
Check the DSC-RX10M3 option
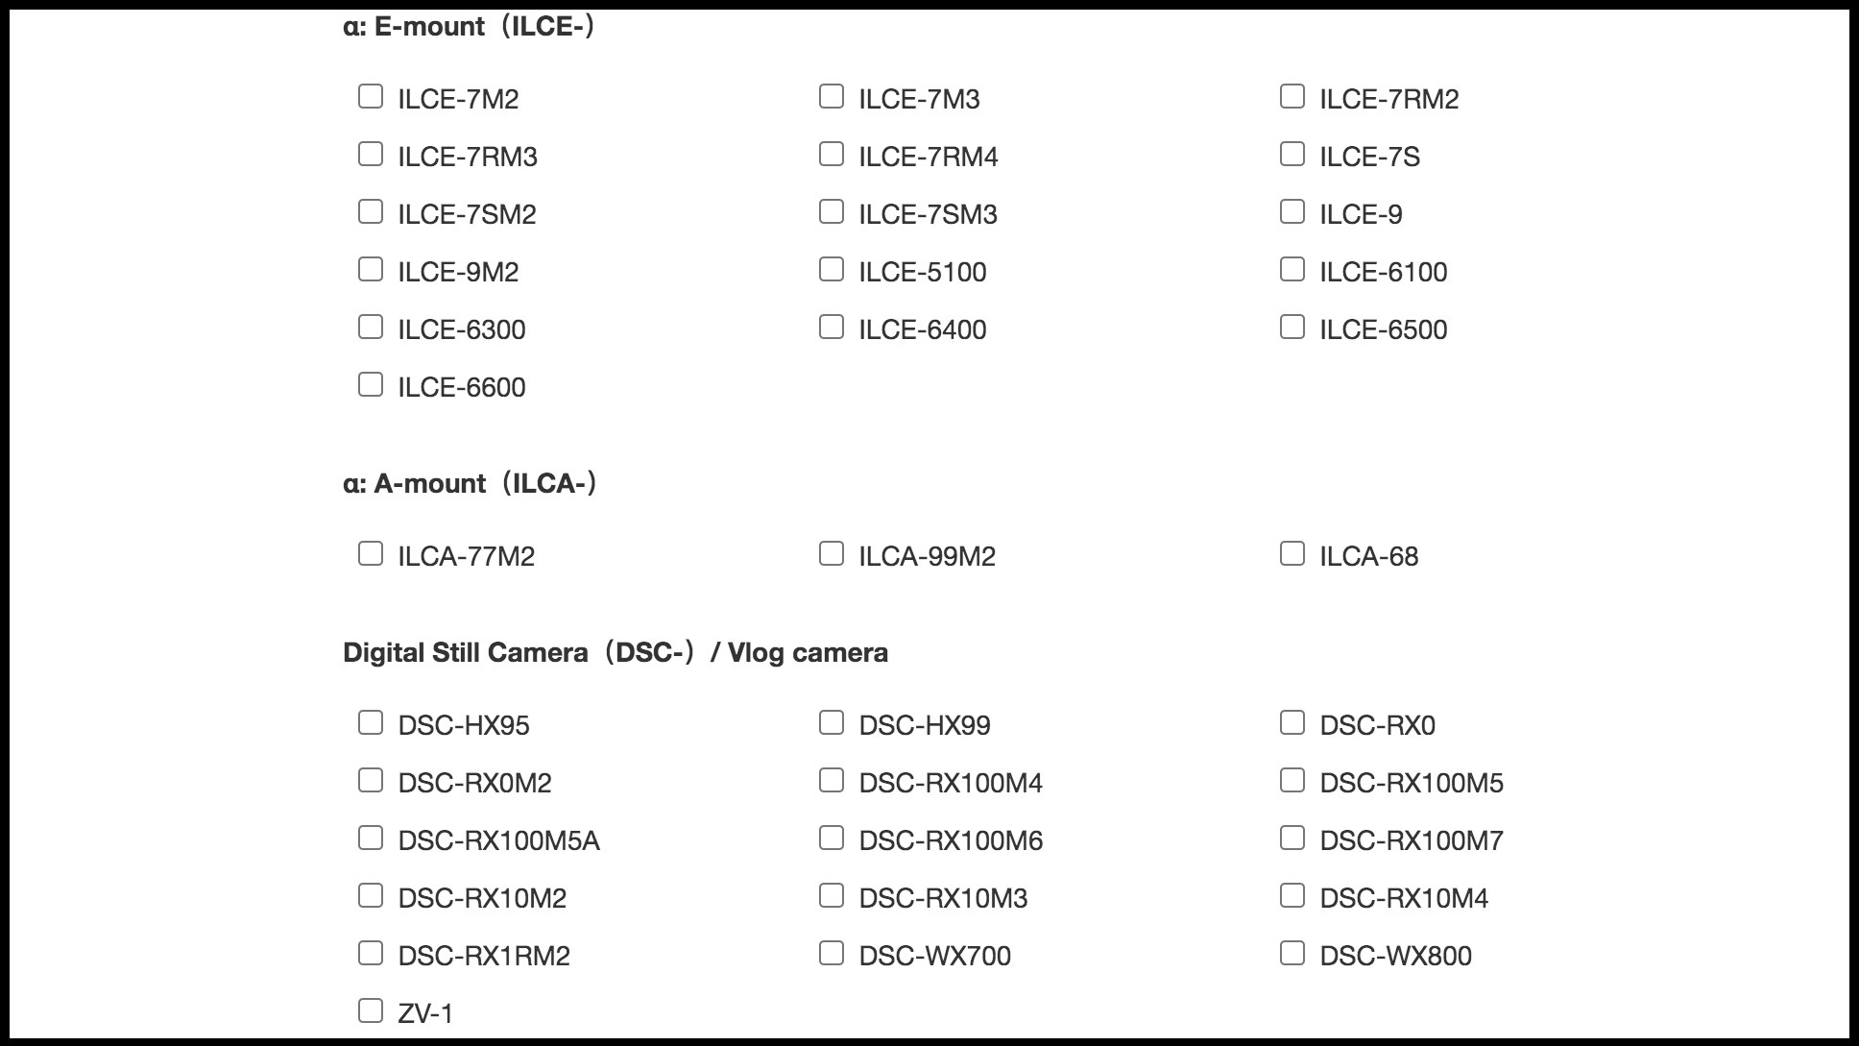pyautogui.click(x=832, y=895)
